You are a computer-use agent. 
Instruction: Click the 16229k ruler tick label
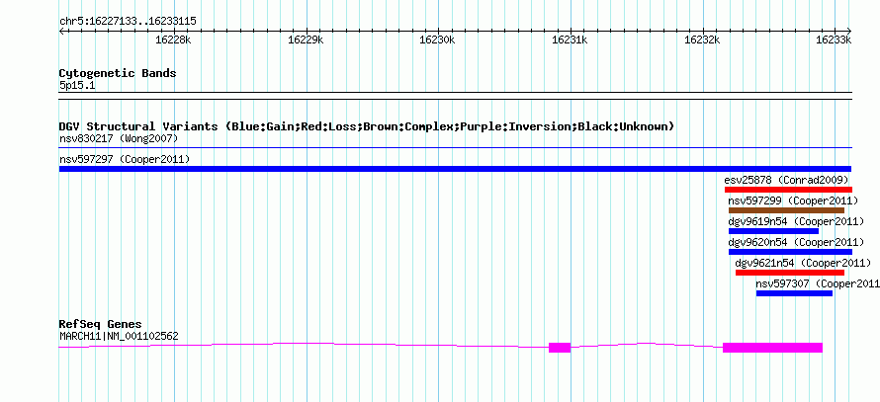coord(306,40)
